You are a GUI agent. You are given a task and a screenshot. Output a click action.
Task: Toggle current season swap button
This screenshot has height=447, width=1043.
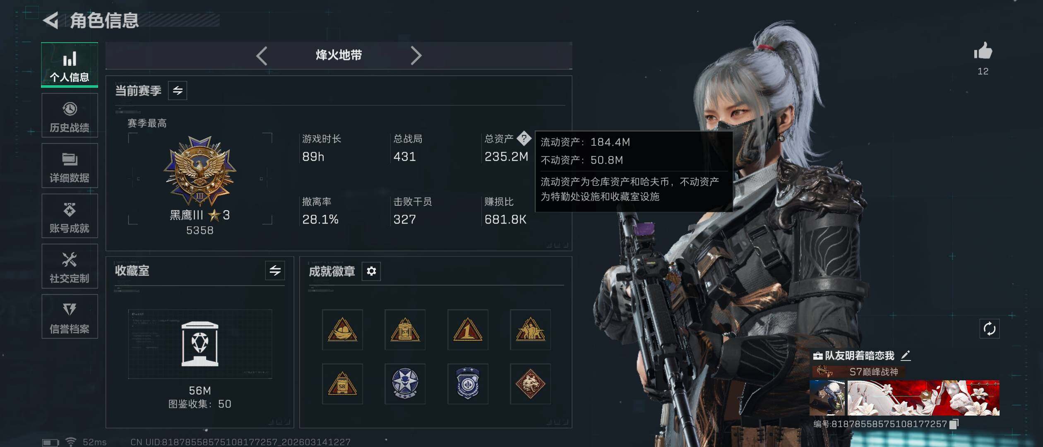[x=178, y=91]
